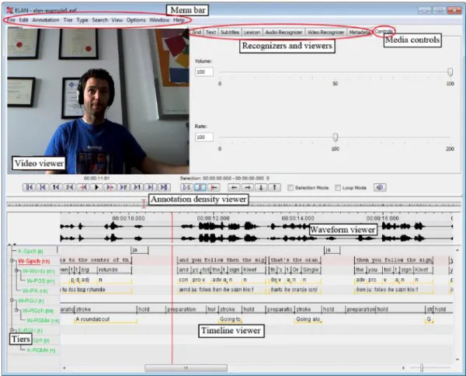Screen dimensions: 466x376
Task: Step one second back button
Action: 56,187
